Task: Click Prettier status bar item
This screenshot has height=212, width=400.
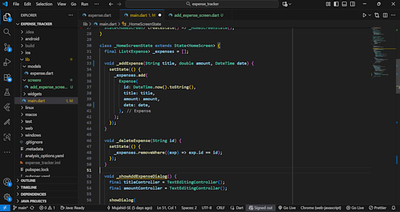Action: click(378, 208)
